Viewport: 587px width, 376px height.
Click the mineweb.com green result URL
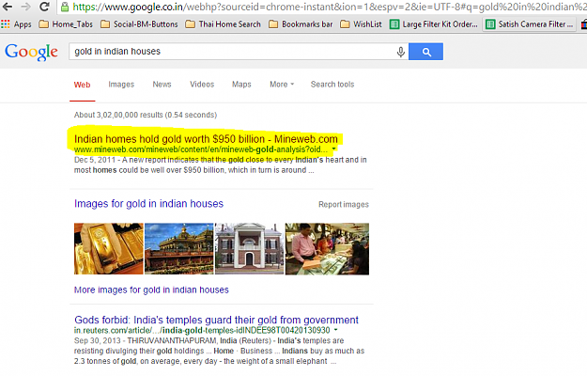(x=201, y=149)
